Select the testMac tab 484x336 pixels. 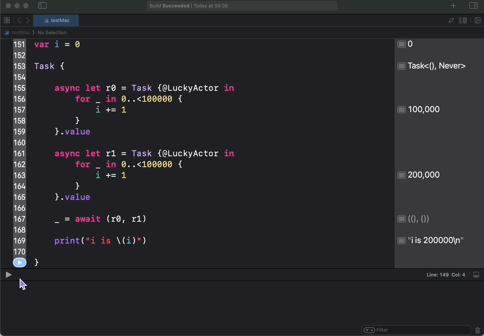(x=57, y=21)
